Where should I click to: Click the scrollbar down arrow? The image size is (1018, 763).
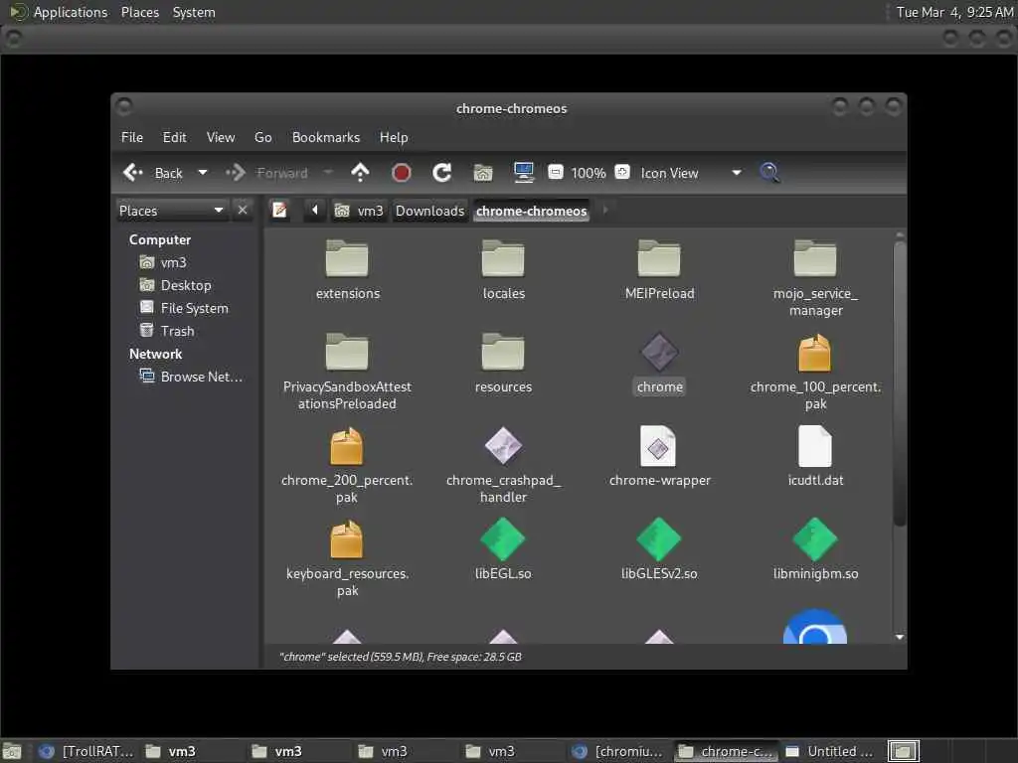coord(899,637)
